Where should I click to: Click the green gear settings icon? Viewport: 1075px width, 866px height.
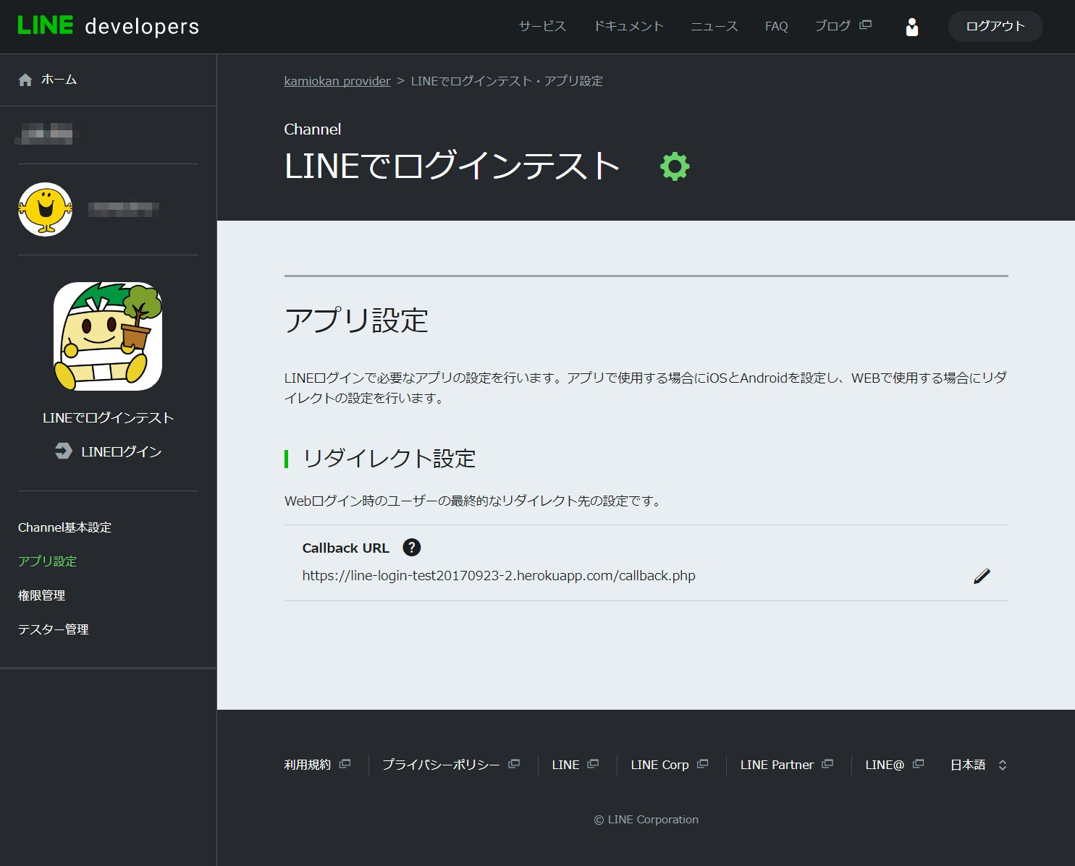pyautogui.click(x=675, y=166)
